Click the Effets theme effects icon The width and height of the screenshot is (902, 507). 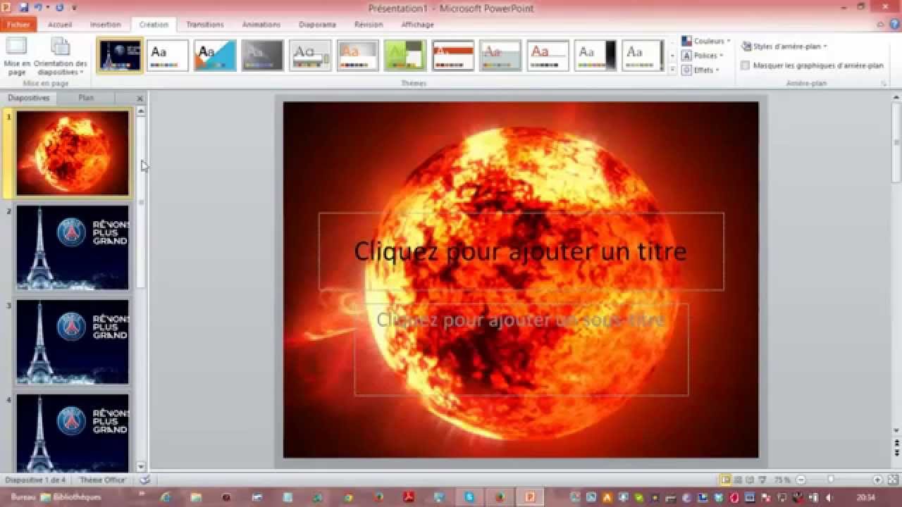686,70
